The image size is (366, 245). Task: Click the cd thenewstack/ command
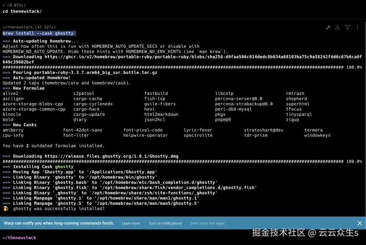[x=22, y=11]
